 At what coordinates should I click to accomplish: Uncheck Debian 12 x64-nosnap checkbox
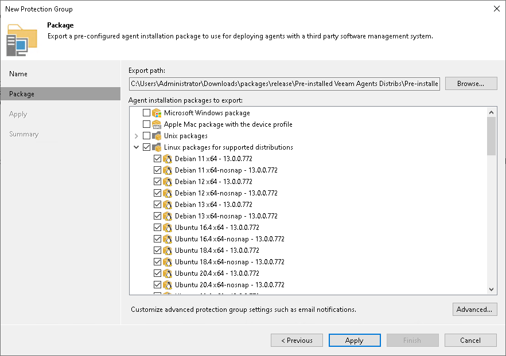[x=157, y=193]
